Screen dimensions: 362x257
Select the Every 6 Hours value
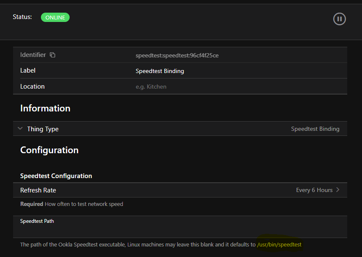[x=314, y=190]
